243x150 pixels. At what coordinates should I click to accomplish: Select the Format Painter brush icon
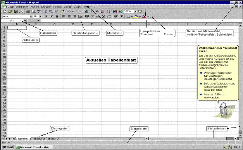[62, 12]
